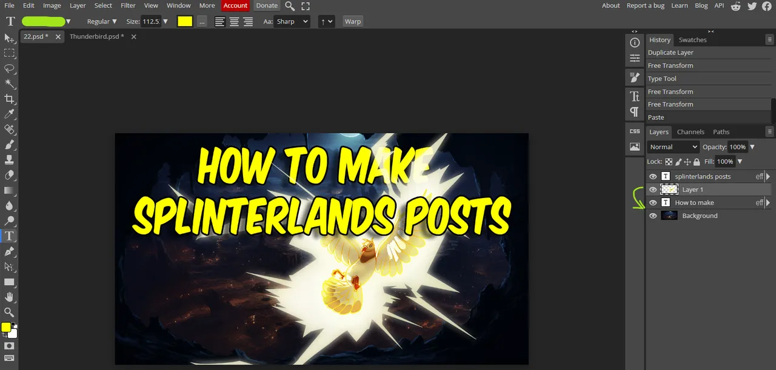Open the text direction arrow dropdown
The image size is (776, 370).
[x=327, y=21]
